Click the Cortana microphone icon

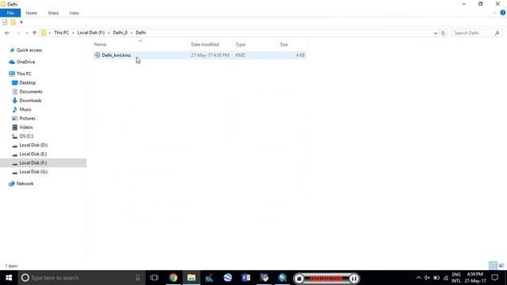(138, 278)
